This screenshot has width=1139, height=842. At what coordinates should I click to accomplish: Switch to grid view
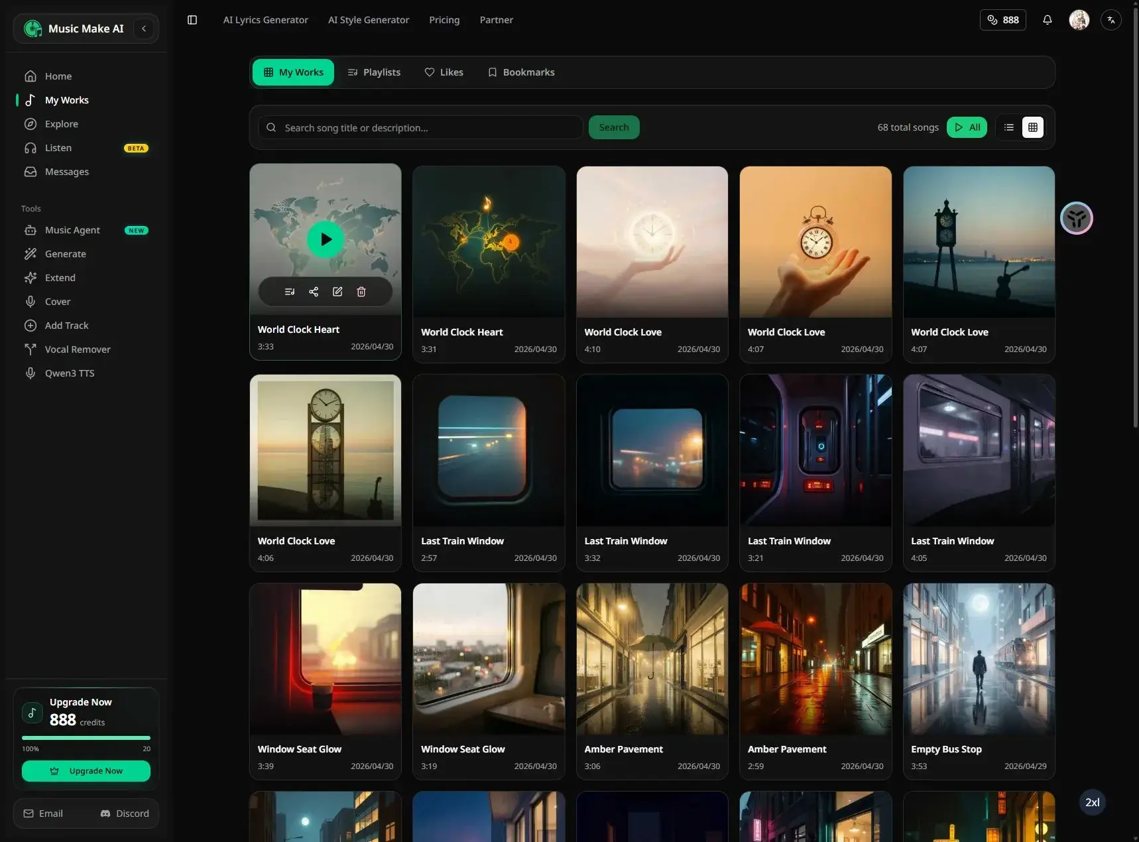1032,127
